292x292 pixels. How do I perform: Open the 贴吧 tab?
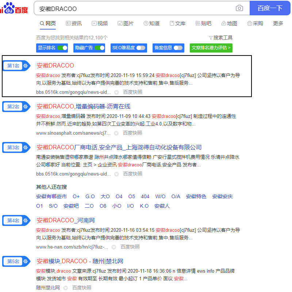coord(203,23)
